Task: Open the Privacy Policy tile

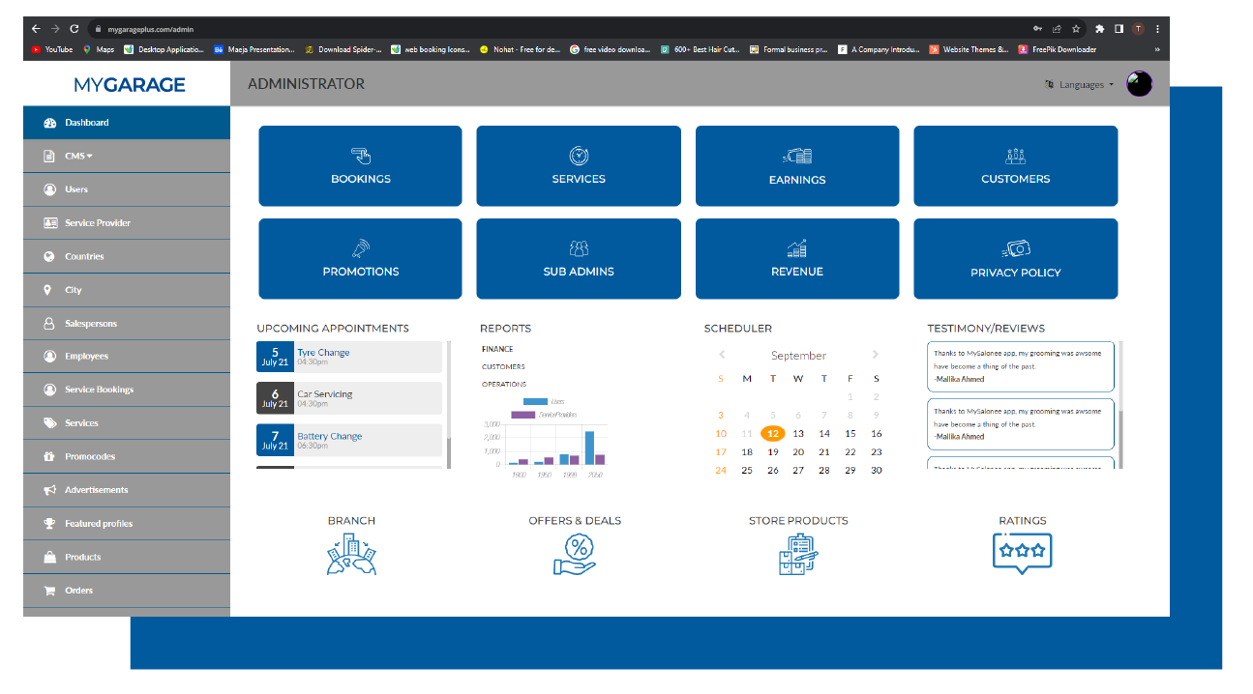Action: point(1015,259)
